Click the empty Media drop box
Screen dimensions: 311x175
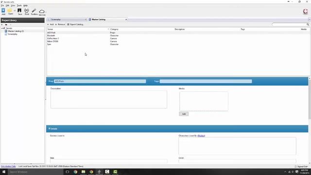tap(204, 101)
